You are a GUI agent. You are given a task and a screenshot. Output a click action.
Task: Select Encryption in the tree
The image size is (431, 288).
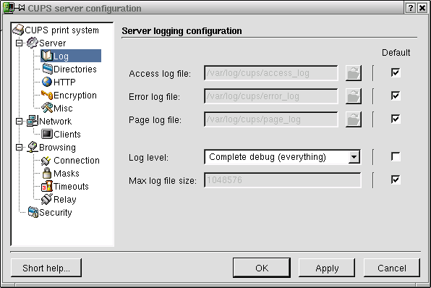click(x=75, y=96)
